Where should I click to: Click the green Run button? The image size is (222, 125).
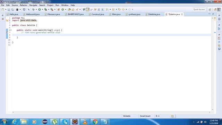coord(40,9)
